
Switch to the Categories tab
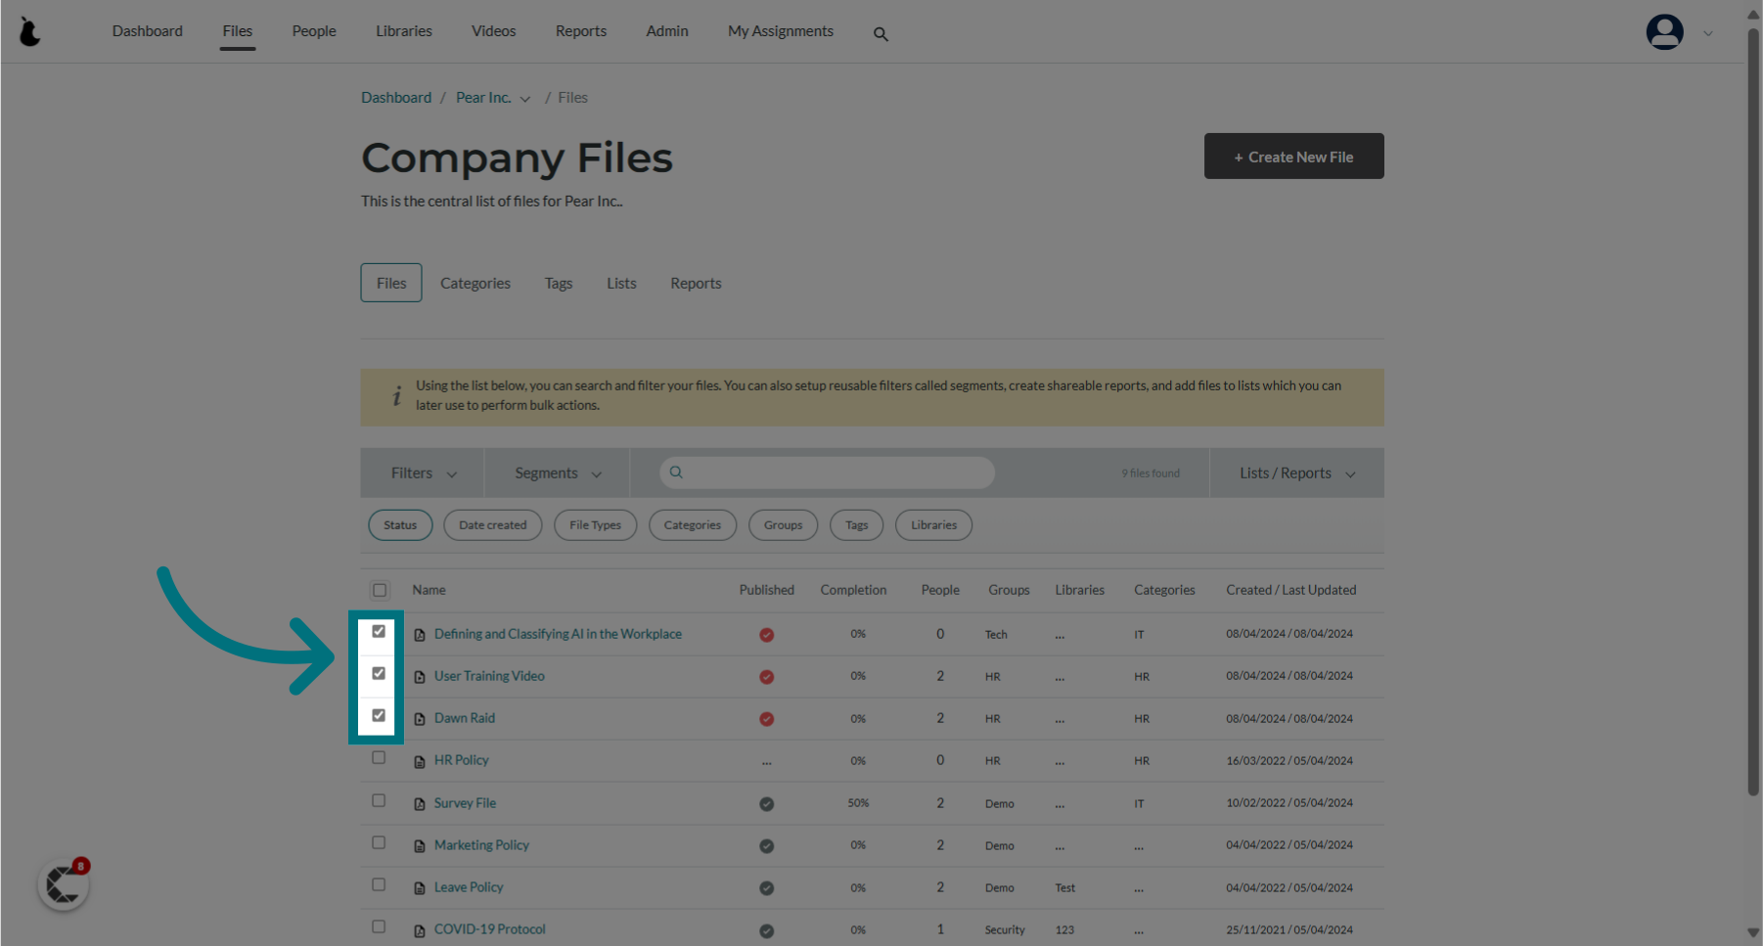coord(475,284)
